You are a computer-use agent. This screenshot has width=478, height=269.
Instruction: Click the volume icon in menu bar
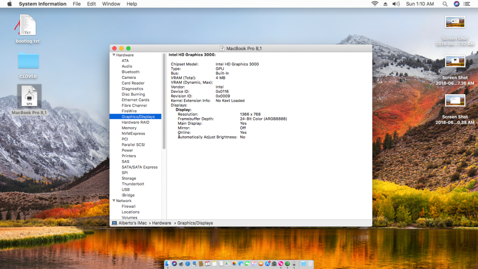click(x=396, y=4)
